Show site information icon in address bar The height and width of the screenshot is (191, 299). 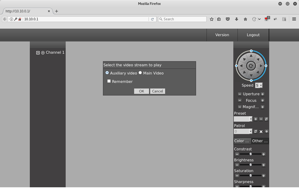pyautogui.click(x=11, y=19)
